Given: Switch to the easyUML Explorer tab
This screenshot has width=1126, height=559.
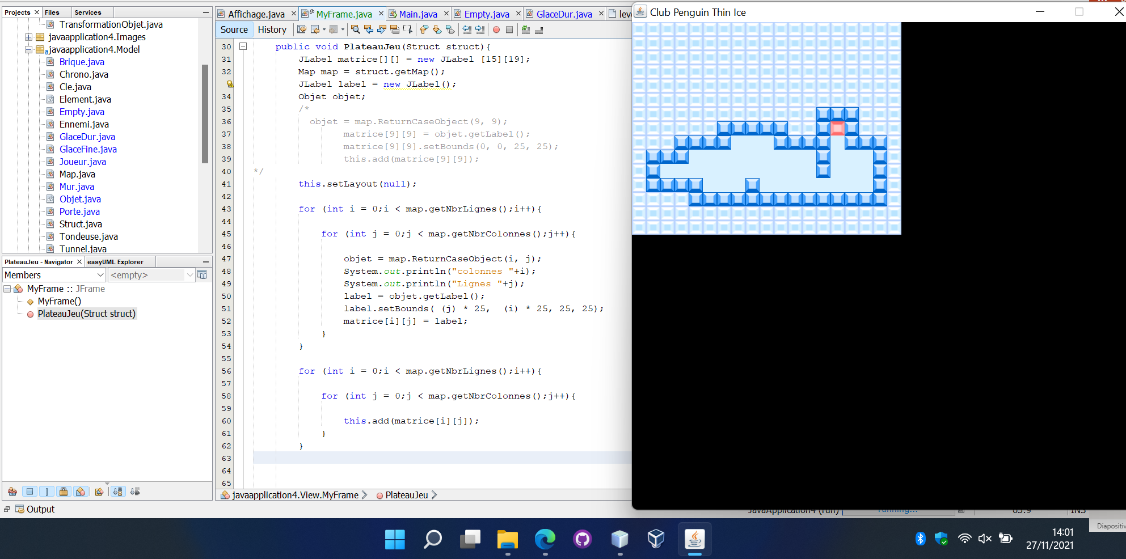Looking at the screenshot, I should pyautogui.click(x=115, y=262).
